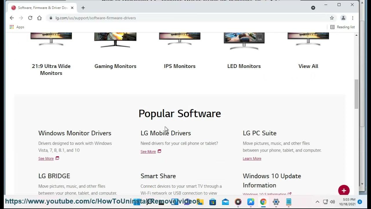Open the Mail app in taskbar
Screen dimensions: 371x209
coord(225,202)
